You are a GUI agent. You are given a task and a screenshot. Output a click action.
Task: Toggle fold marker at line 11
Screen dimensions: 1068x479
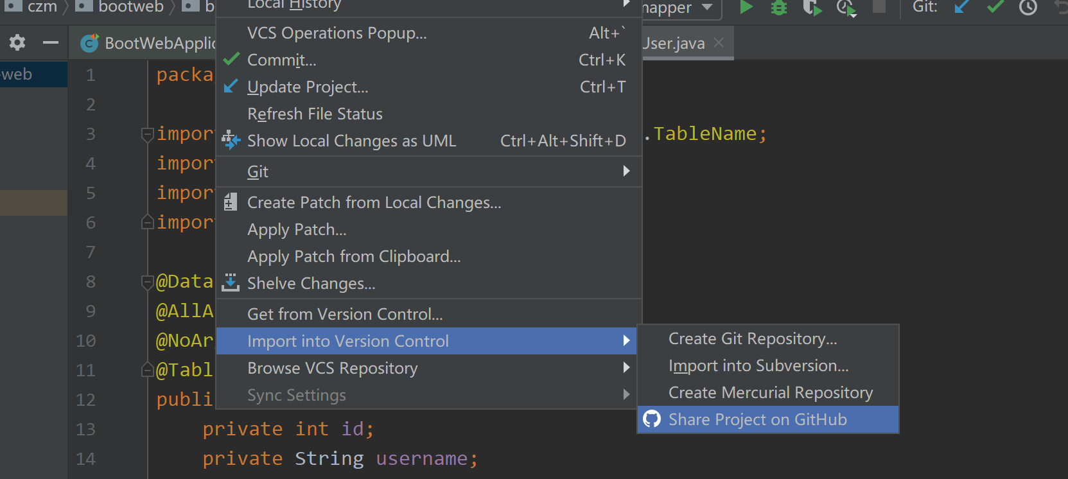[x=147, y=370]
